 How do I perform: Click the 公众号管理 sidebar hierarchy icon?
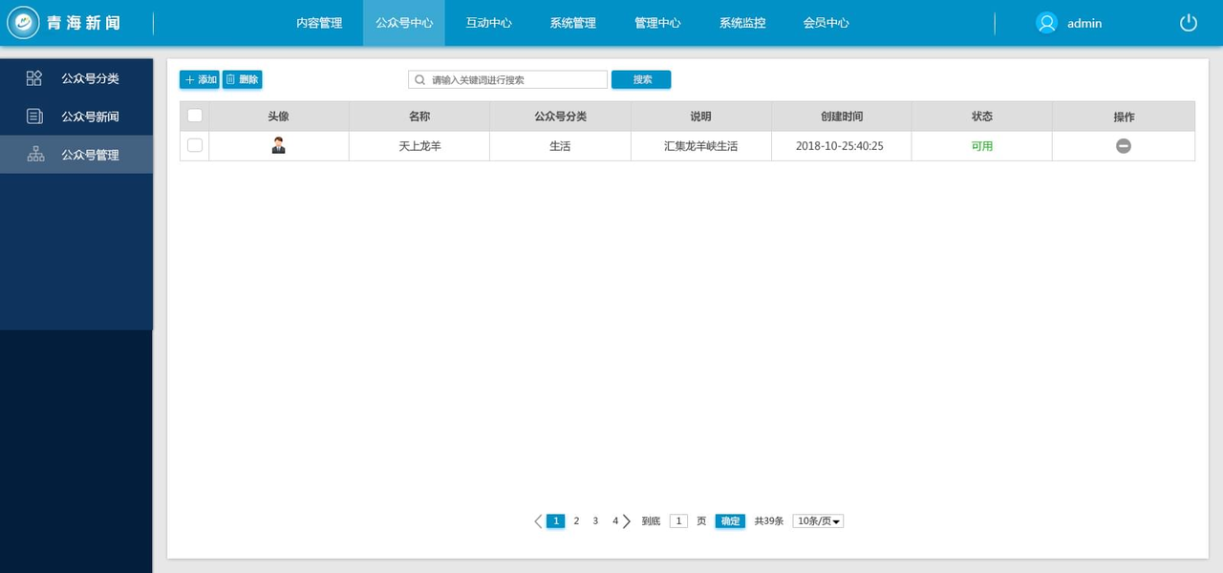point(35,155)
